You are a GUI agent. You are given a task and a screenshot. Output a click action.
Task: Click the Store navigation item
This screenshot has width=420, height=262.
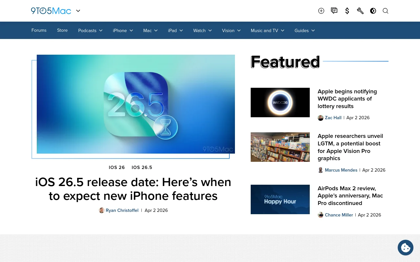pos(62,30)
